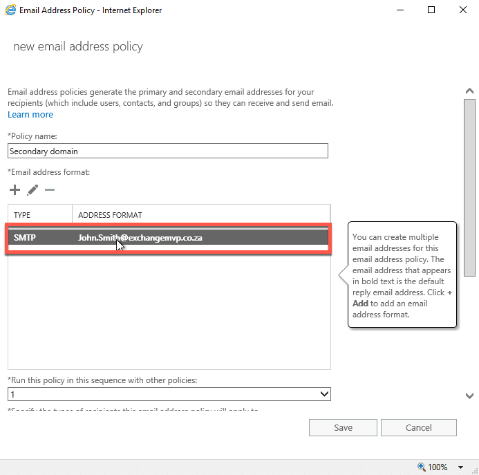Save the new email address policy
This screenshot has height=475, width=479.
(343, 427)
